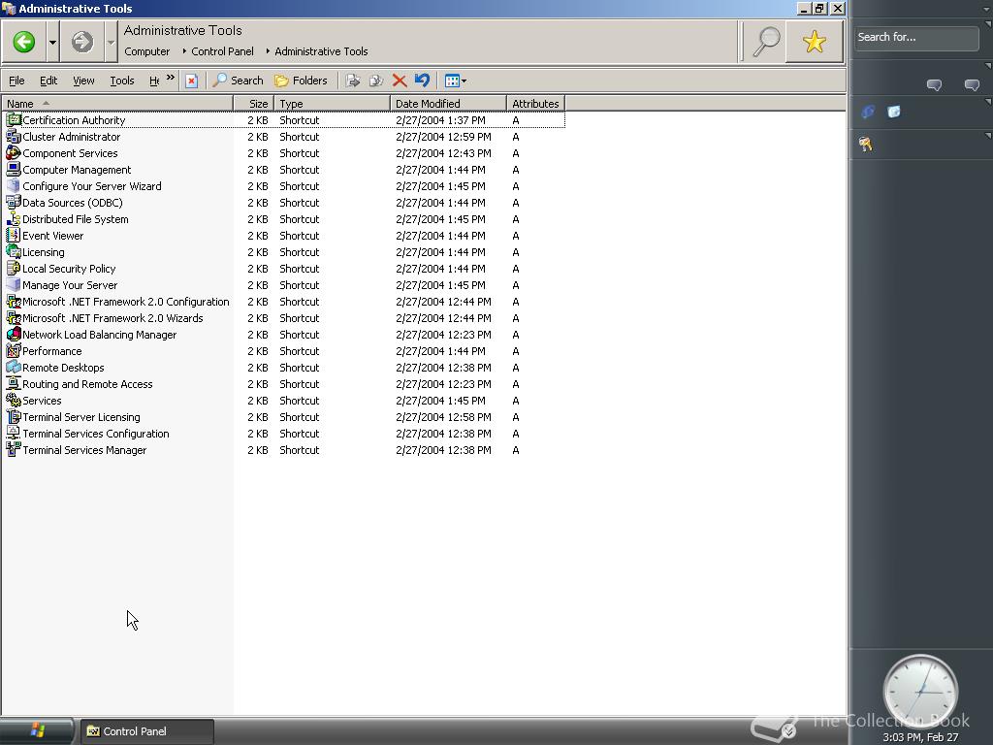This screenshot has height=745, width=993.
Task: Expand the menu bar overflow chevron
Action: click(x=171, y=78)
